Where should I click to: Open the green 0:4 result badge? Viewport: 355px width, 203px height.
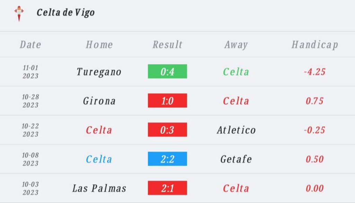tap(167, 71)
